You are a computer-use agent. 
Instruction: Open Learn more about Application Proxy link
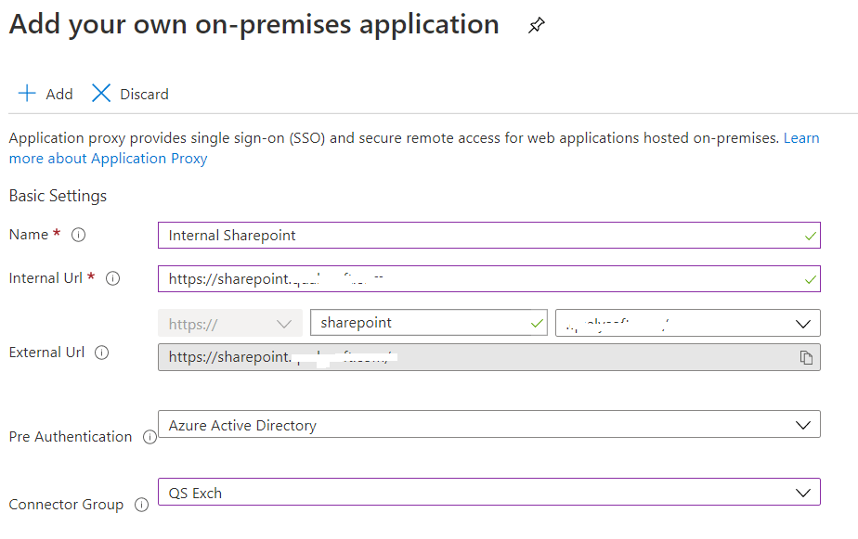108,158
